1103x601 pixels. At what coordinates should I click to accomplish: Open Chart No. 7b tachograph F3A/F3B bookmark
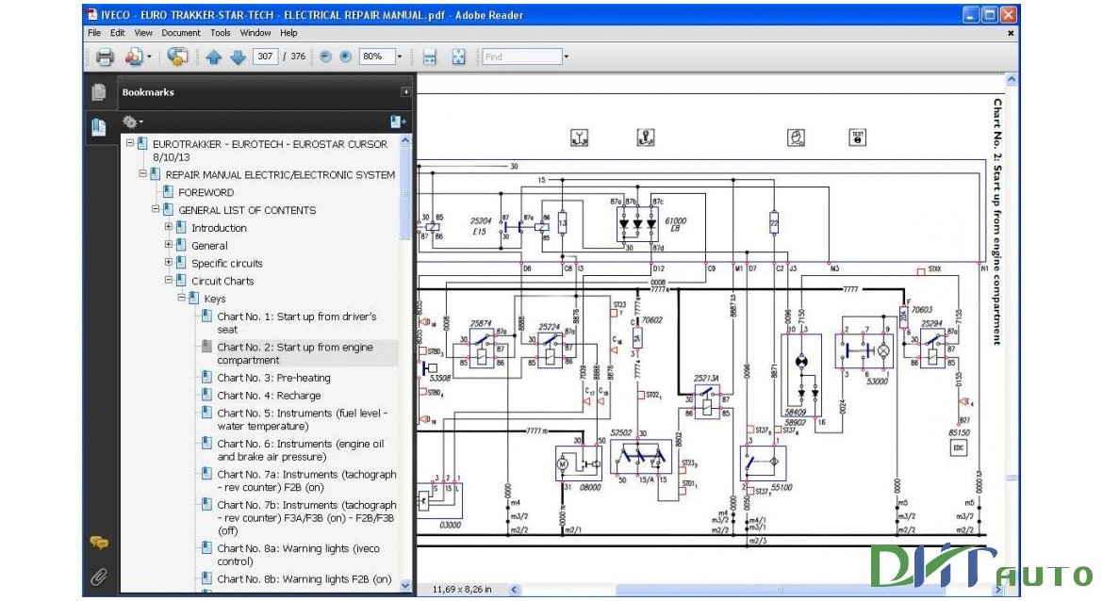[x=306, y=518]
